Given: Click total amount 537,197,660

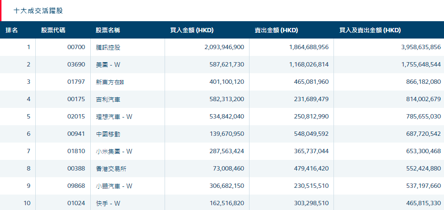Looking at the screenshot, I should click(423, 186).
